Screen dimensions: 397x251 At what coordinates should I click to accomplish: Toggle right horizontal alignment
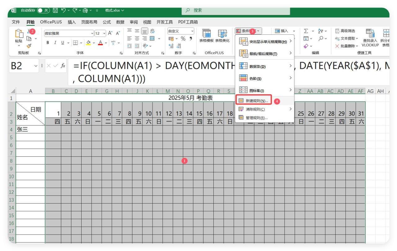145,38
